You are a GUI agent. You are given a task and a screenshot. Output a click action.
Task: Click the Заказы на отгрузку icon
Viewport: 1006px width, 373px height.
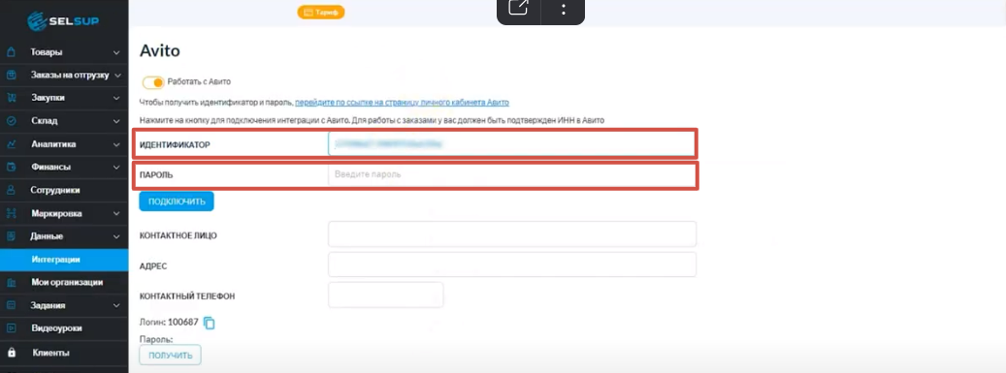[11, 76]
